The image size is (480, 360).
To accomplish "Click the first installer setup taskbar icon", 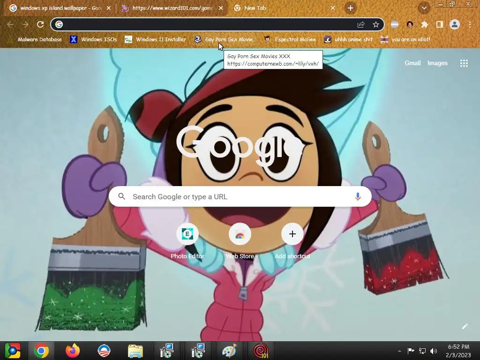I will (167, 351).
